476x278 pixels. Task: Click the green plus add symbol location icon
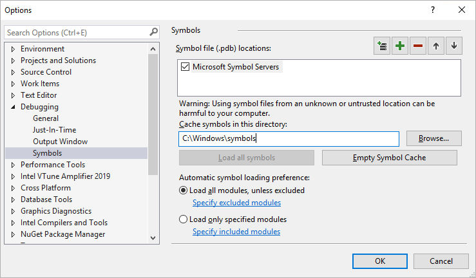point(400,46)
